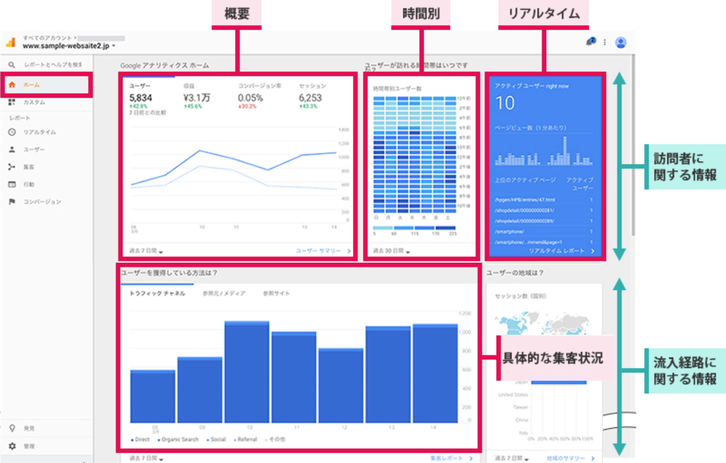Open the リアルタイム レポート link
The height and width of the screenshot is (463, 726).
point(561,251)
